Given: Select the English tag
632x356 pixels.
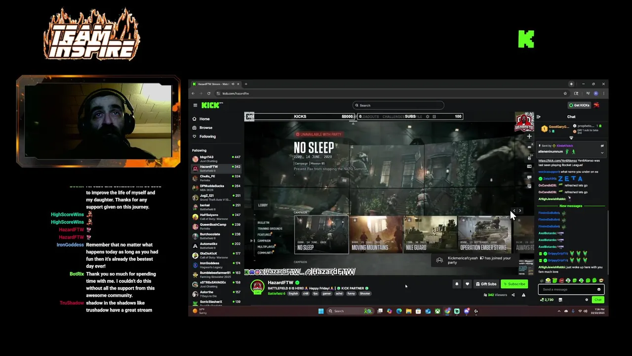Looking at the screenshot, I should pos(293,294).
